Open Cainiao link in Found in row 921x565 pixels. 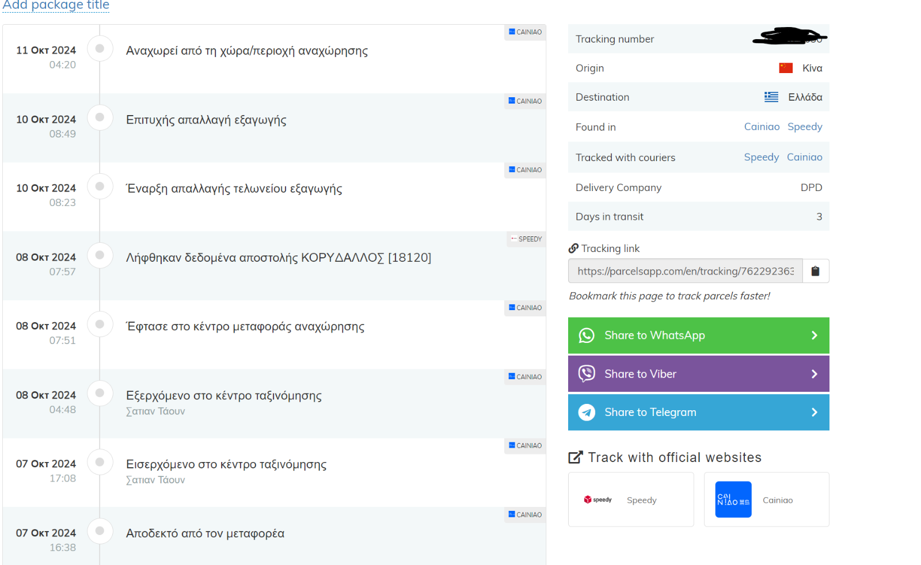pos(762,127)
